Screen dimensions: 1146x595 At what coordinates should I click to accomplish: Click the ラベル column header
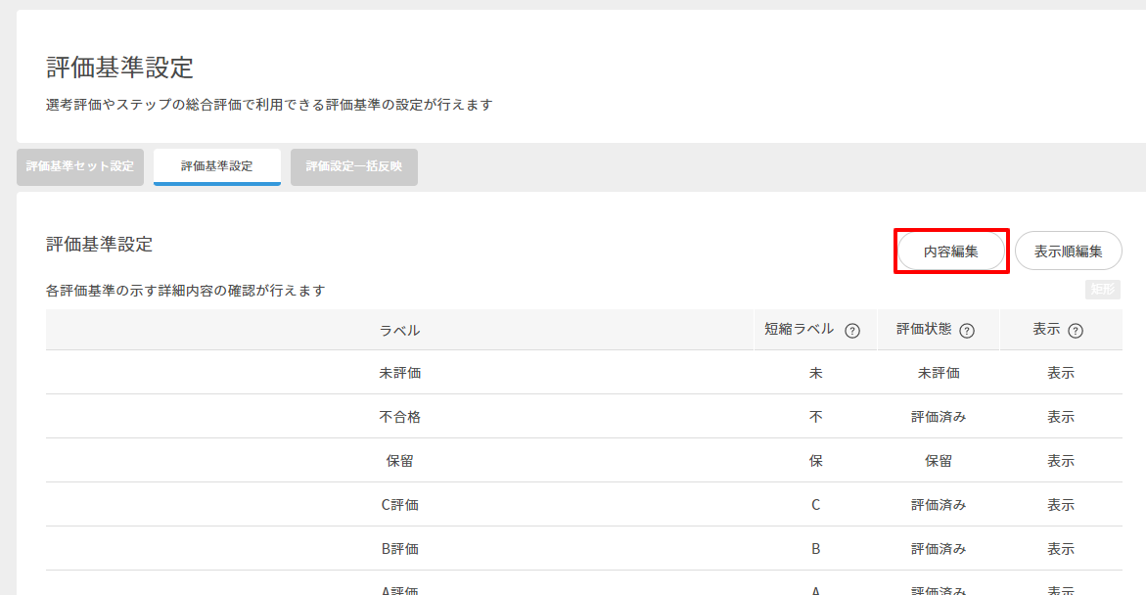(400, 331)
